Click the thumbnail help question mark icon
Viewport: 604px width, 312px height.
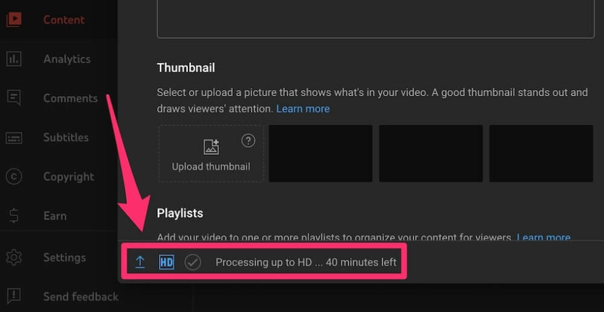[248, 141]
